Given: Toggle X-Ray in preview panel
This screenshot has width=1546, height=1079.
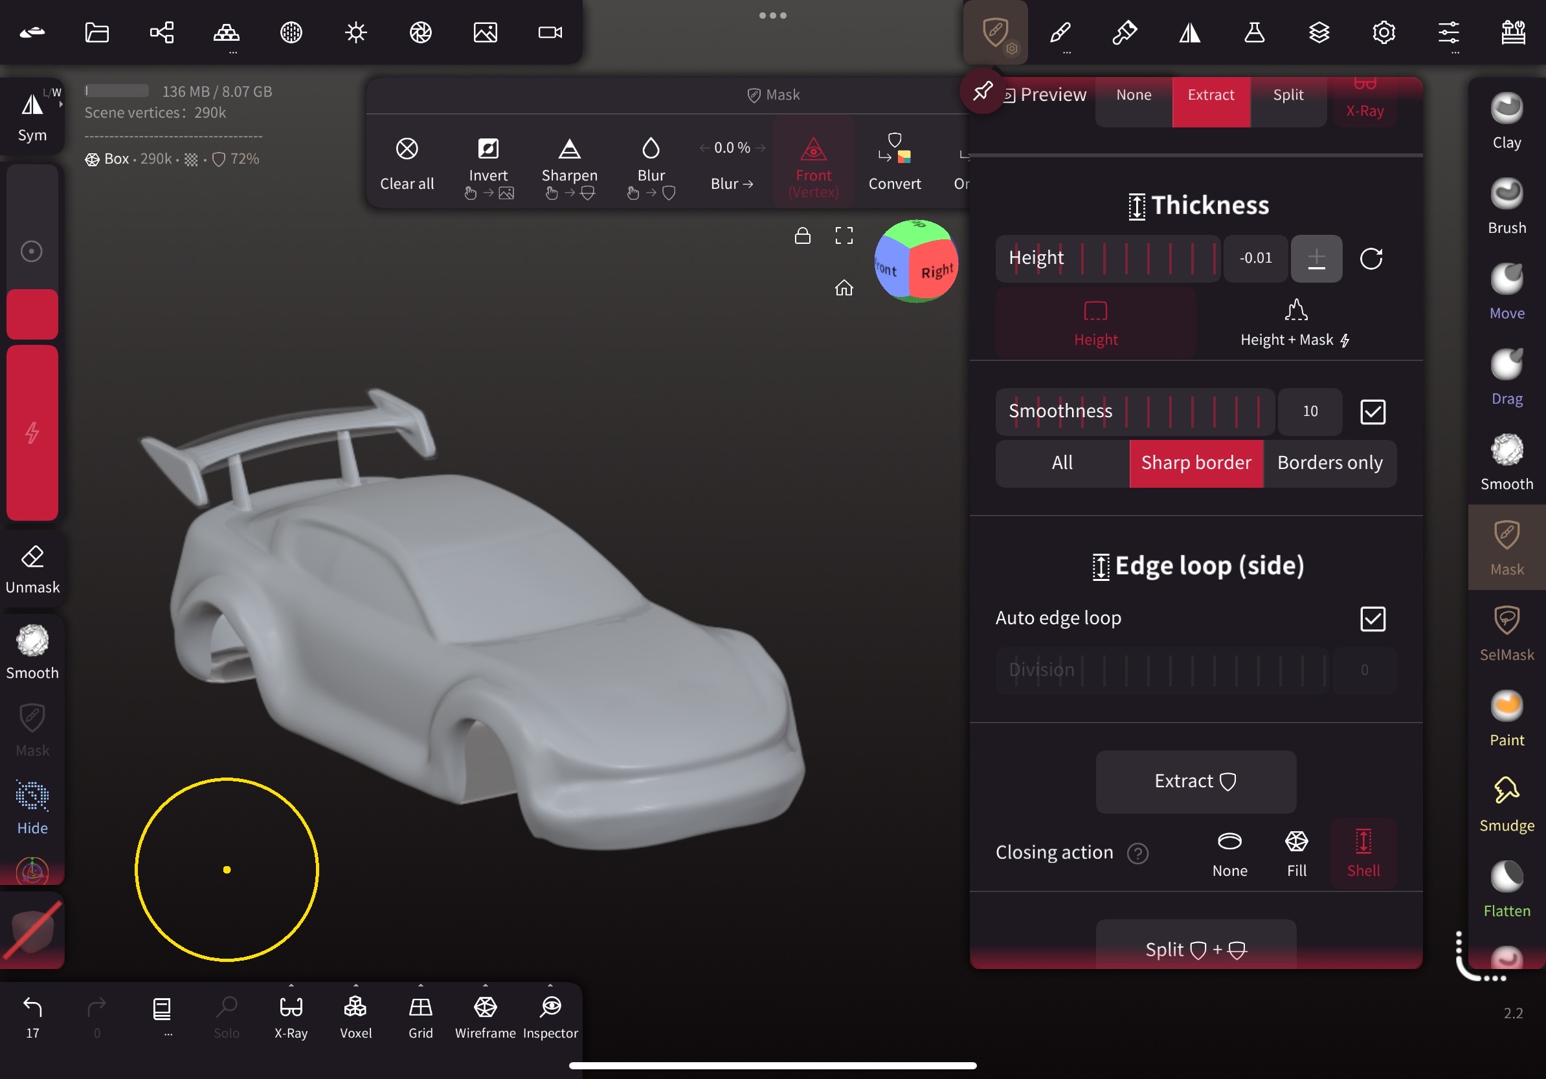Looking at the screenshot, I should pos(1364,101).
